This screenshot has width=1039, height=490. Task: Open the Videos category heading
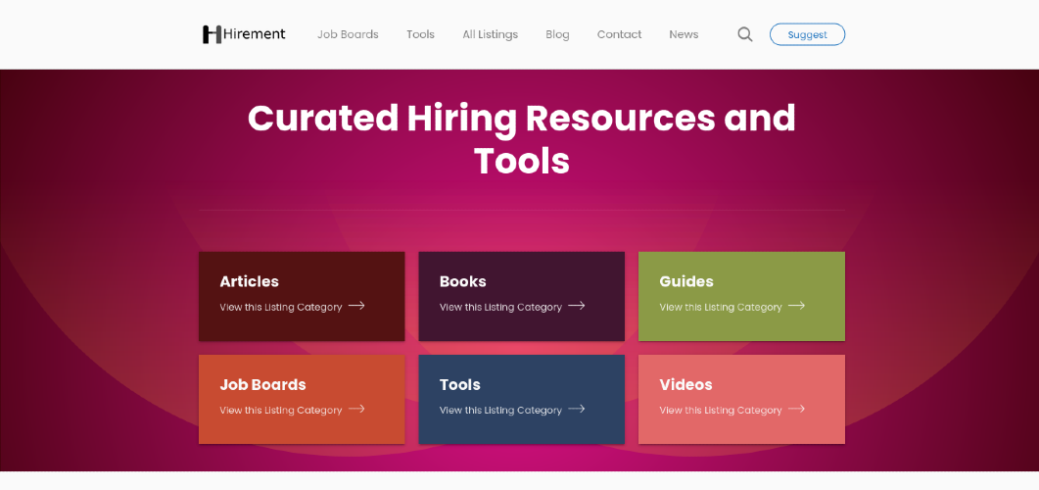click(685, 384)
